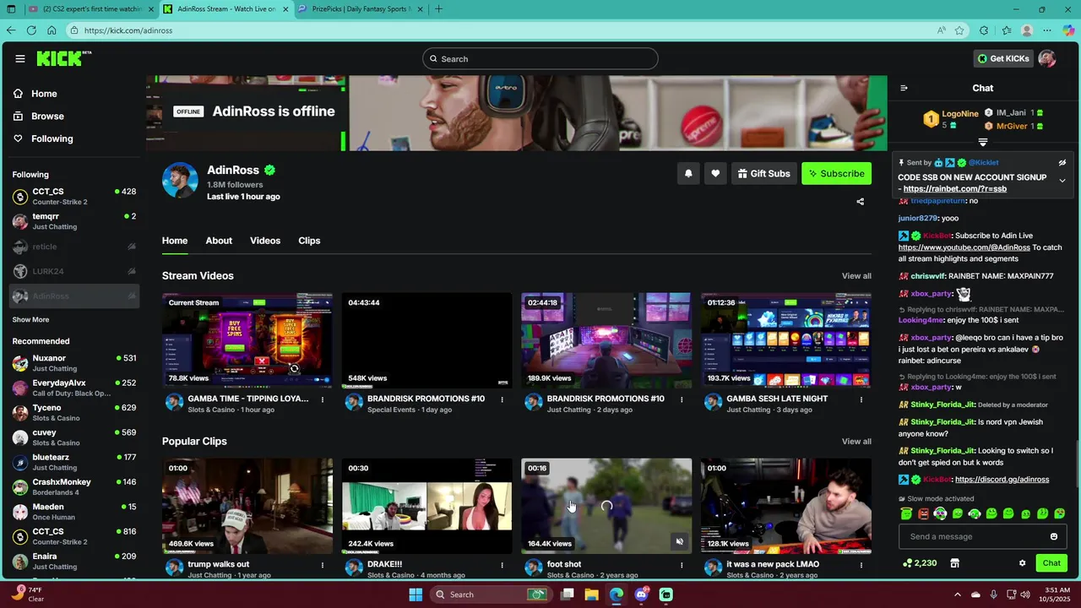Toggle notifications for AdinRoss in sidebar
Image resolution: width=1081 pixels, height=608 pixels.
coord(132,296)
